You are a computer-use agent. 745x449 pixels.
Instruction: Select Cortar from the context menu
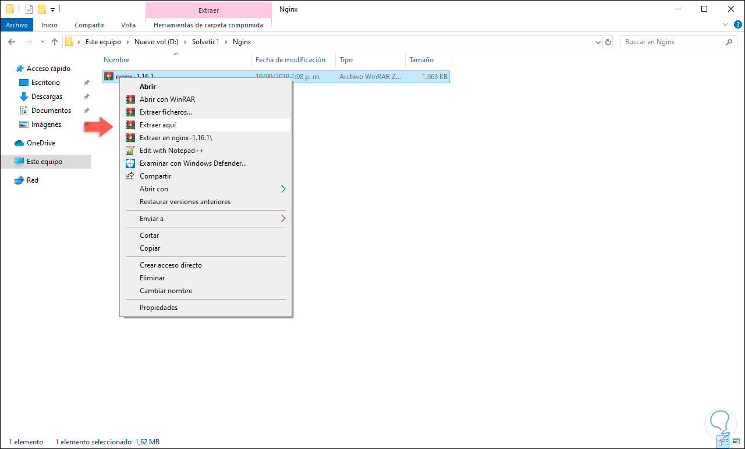pos(206,236)
